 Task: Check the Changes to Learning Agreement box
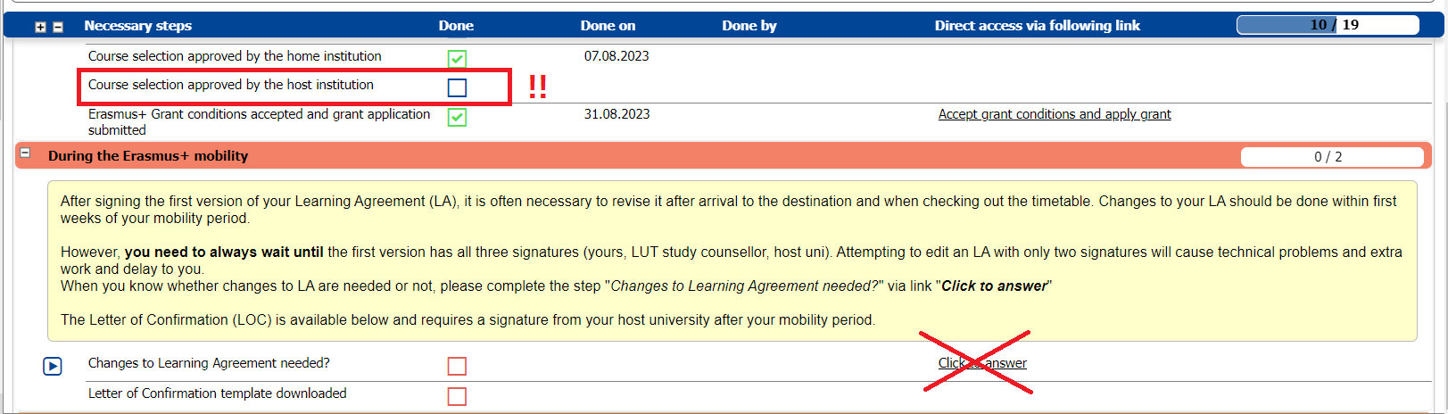tap(457, 366)
